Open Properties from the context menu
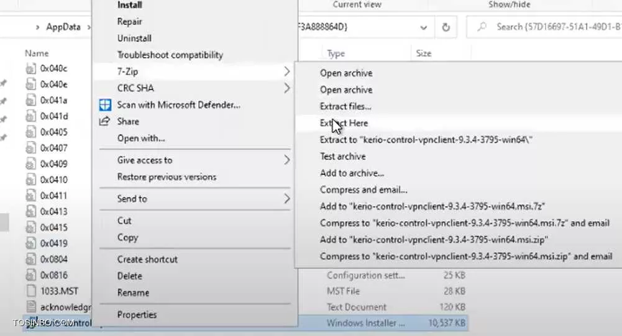This screenshot has height=336, width=622. (x=137, y=315)
